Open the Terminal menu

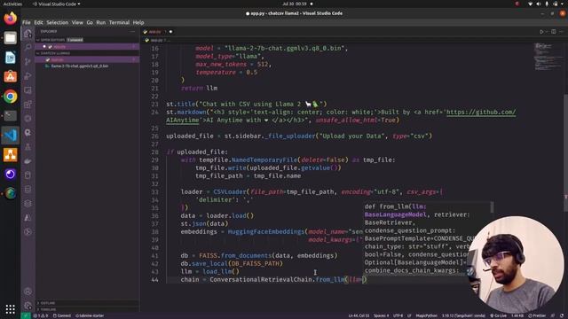point(119,22)
